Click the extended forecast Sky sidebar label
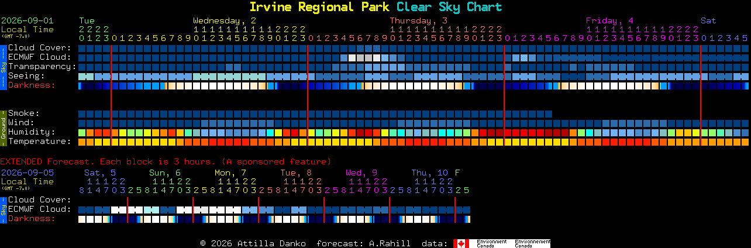This screenshot has width=751, height=248. pos(3,209)
